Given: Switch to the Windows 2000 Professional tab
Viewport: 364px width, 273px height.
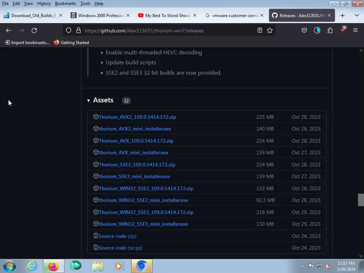Looking at the screenshot, I should coord(100,16).
